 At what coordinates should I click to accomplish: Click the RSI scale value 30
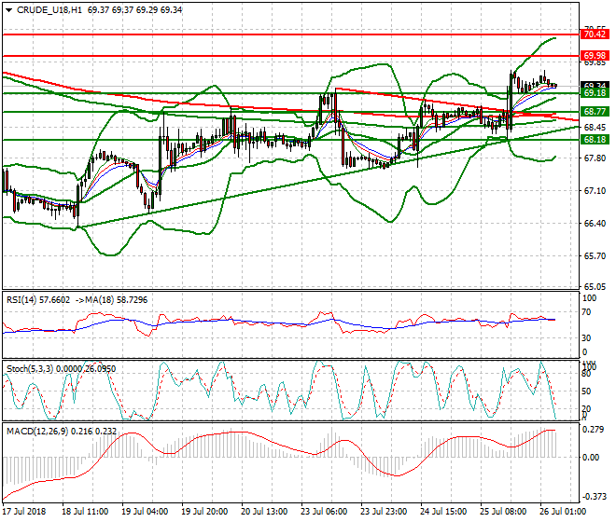point(586,338)
